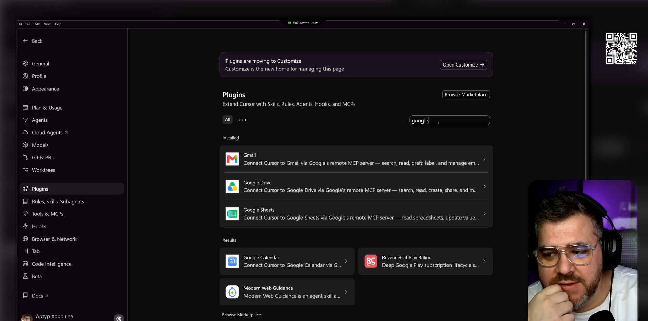This screenshot has width=648, height=321.
Task: Click the Google Sheets plugin title text
Action: (259, 210)
